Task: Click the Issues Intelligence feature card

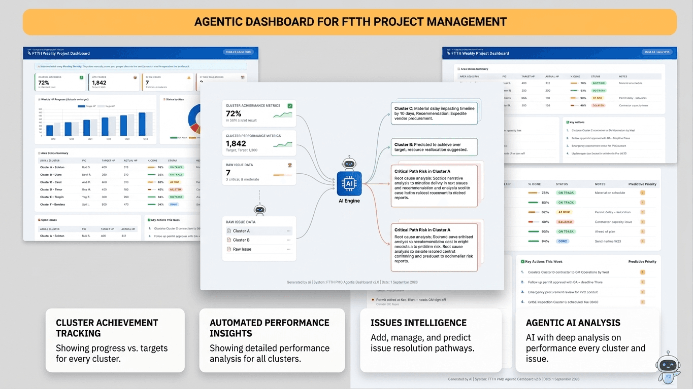Action: coord(431,340)
